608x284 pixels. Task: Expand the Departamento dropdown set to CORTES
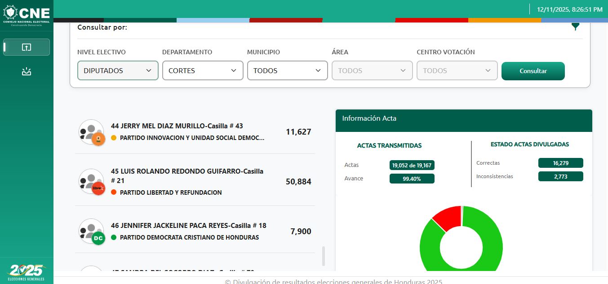[202, 70]
